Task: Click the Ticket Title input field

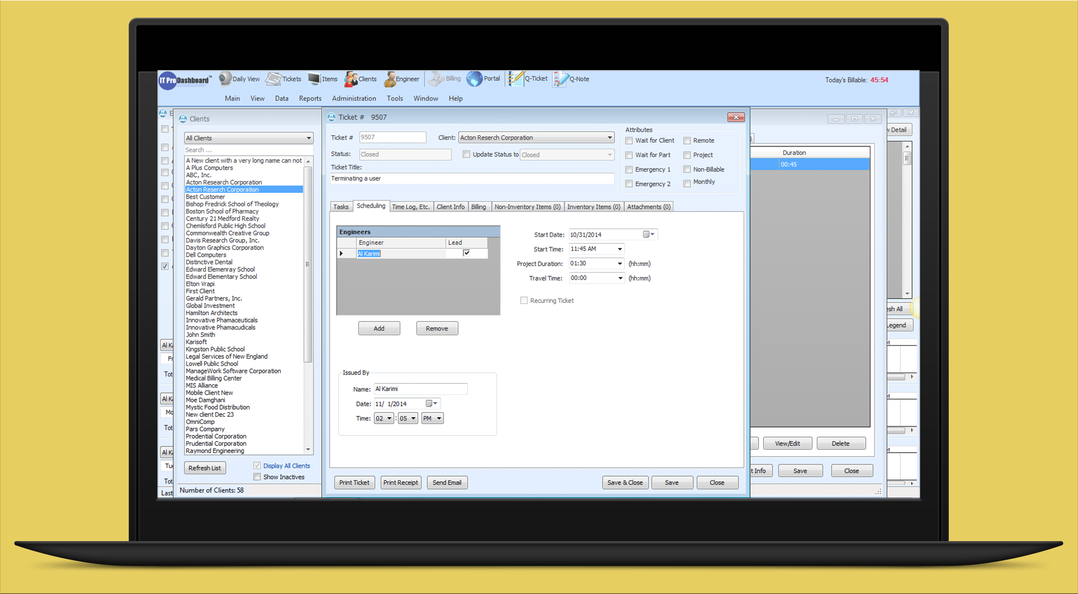Action: pyautogui.click(x=472, y=179)
